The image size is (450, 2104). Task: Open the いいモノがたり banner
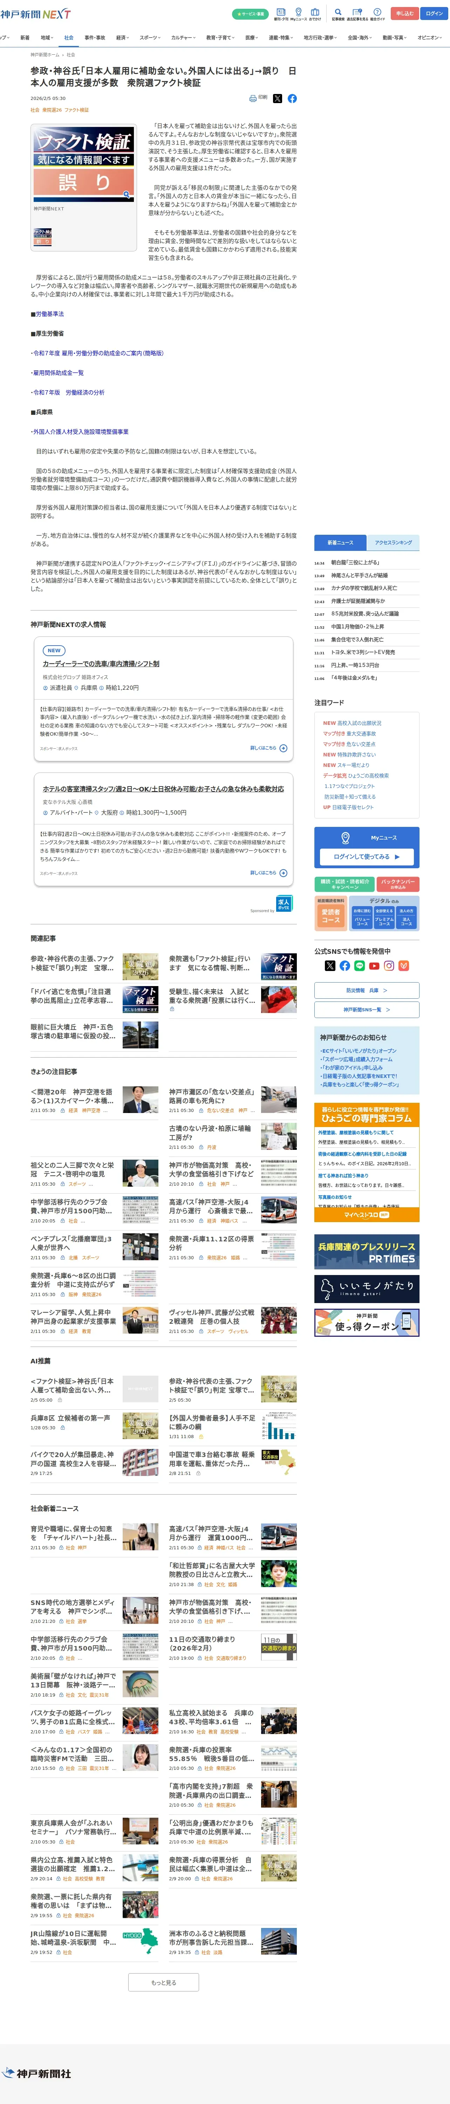pyautogui.click(x=367, y=1289)
